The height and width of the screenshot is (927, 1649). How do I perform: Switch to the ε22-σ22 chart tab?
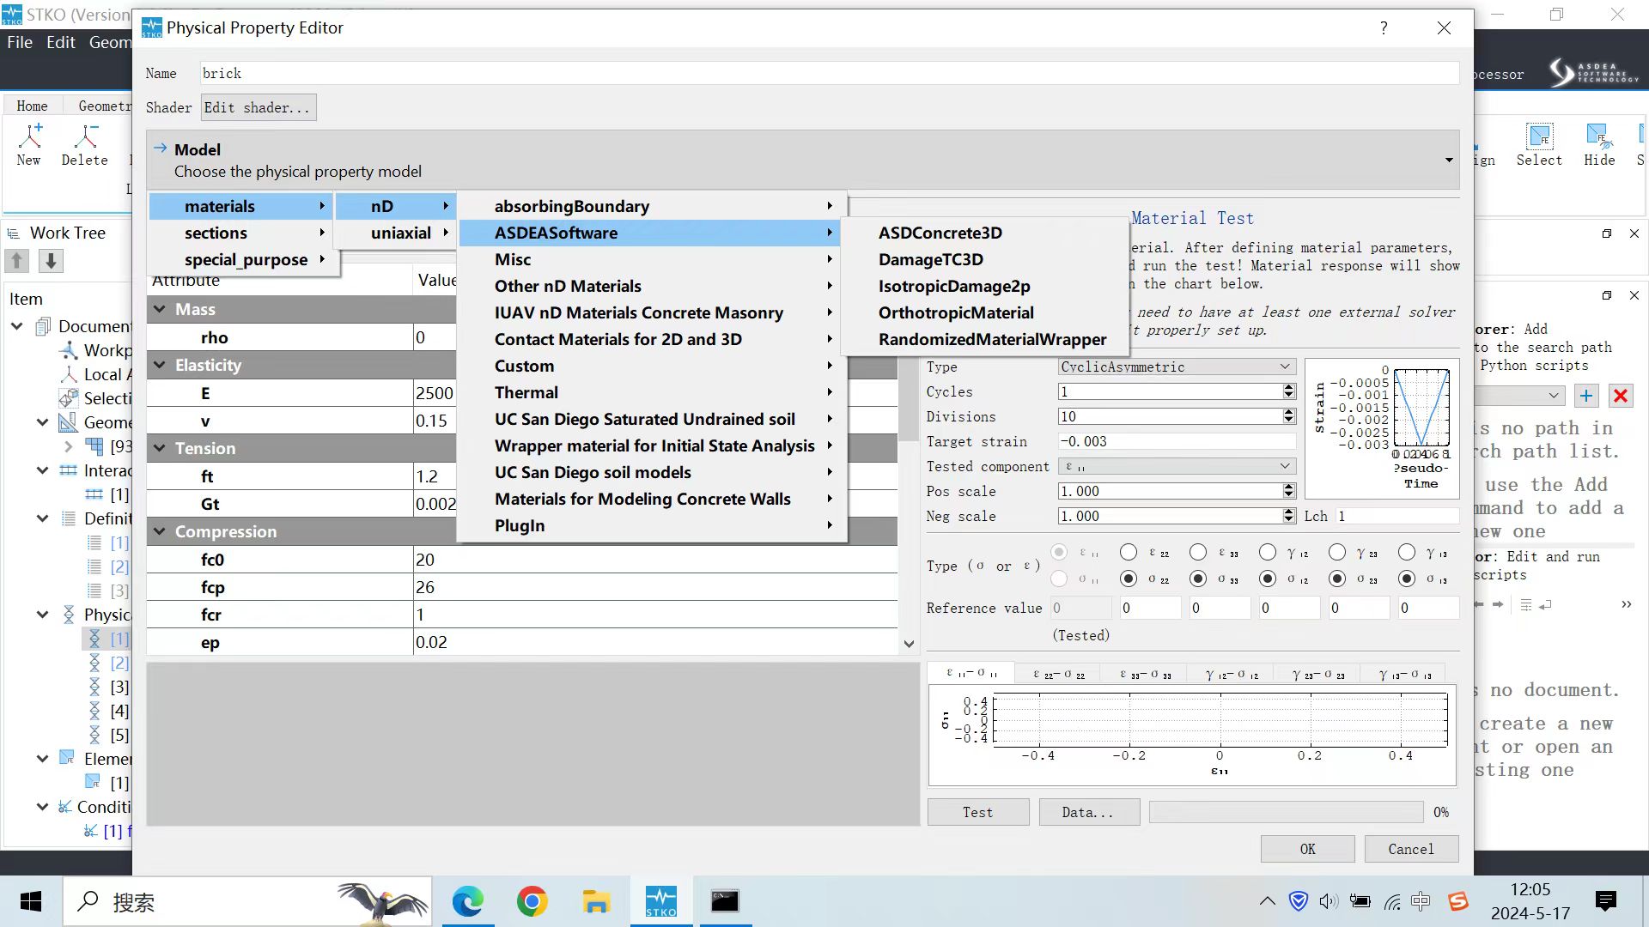point(1058,674)
